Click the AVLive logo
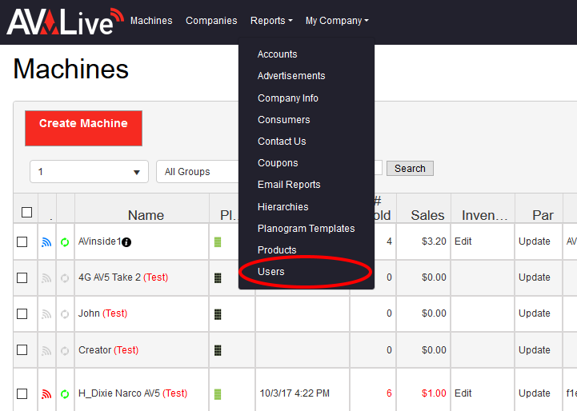The height and width of the screenshot is (411, 577). tap(65, 22)
